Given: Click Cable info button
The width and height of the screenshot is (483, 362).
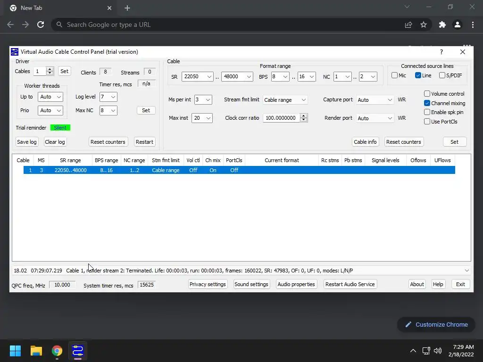Looking at the screenshot, I should 365,142.
